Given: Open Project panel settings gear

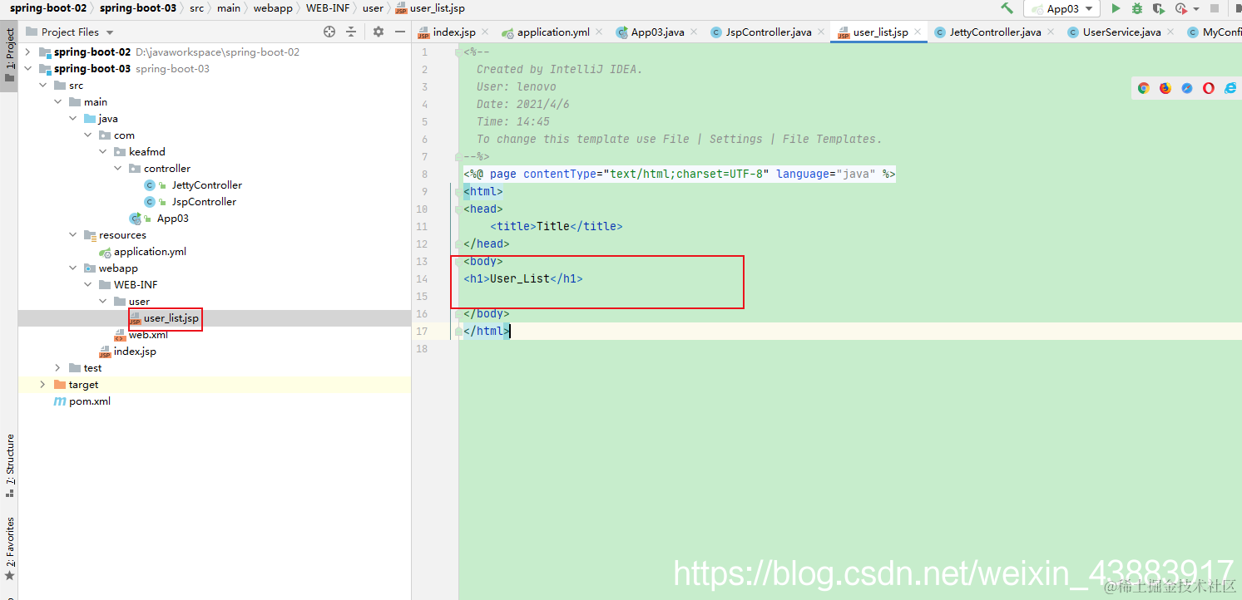Looking at the screenshot, I should click(x=379, y=32).
